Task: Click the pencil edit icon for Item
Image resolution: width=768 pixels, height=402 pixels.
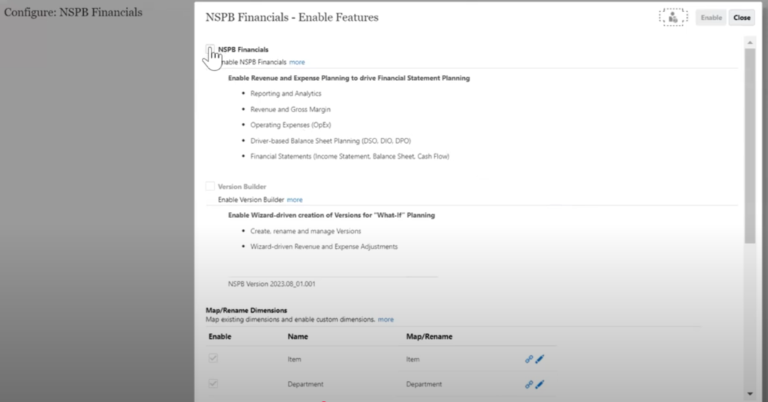Action: [540, 359]
